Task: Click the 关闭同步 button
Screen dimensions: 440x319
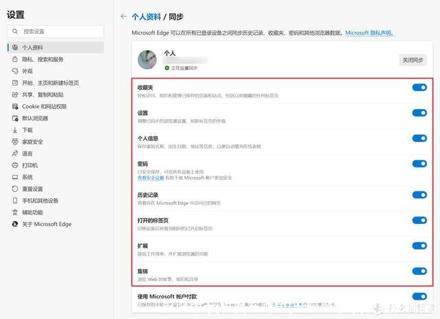Action: pos(412,60)
